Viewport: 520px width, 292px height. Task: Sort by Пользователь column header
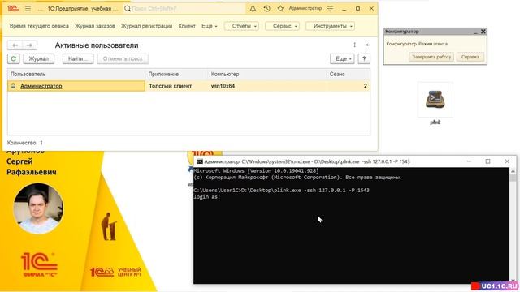pyautogui.click(x=76, y=74)
